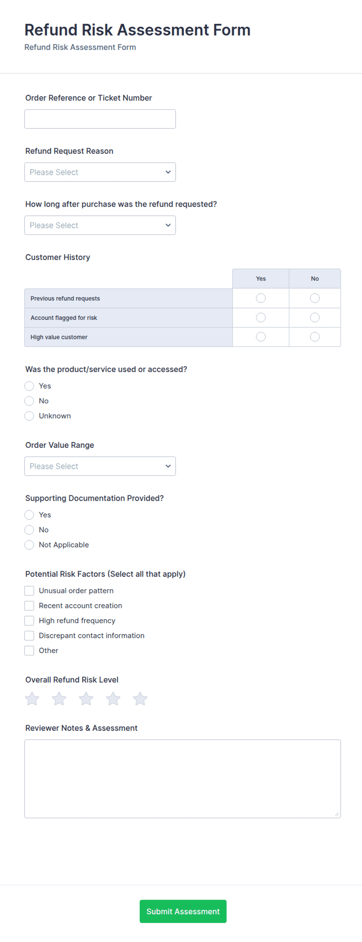Viewport: 362px width, 942px height.
Task: Select Unknown for product used or accessed
Action: click(x=29, y=416)
